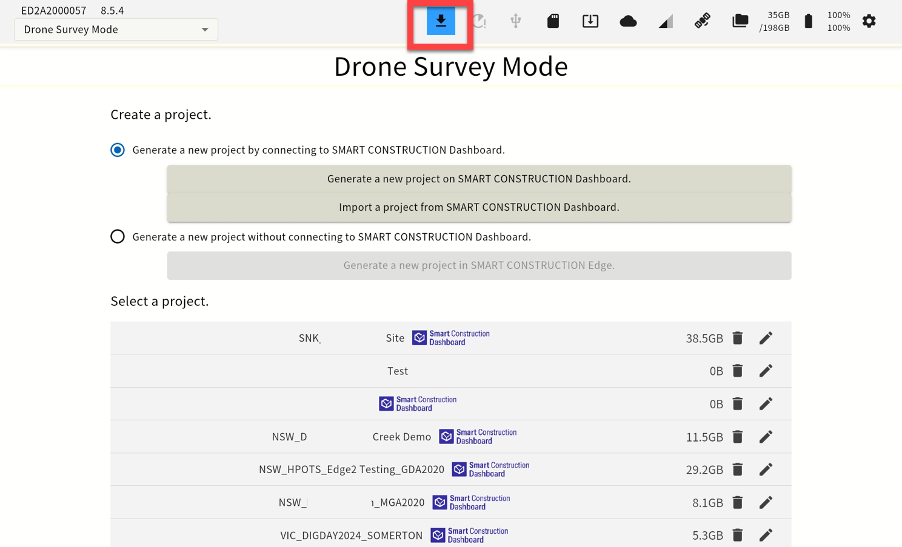902x547 pixels.
Task: Select the without connecting to Dashboard option
Action: 118,236
